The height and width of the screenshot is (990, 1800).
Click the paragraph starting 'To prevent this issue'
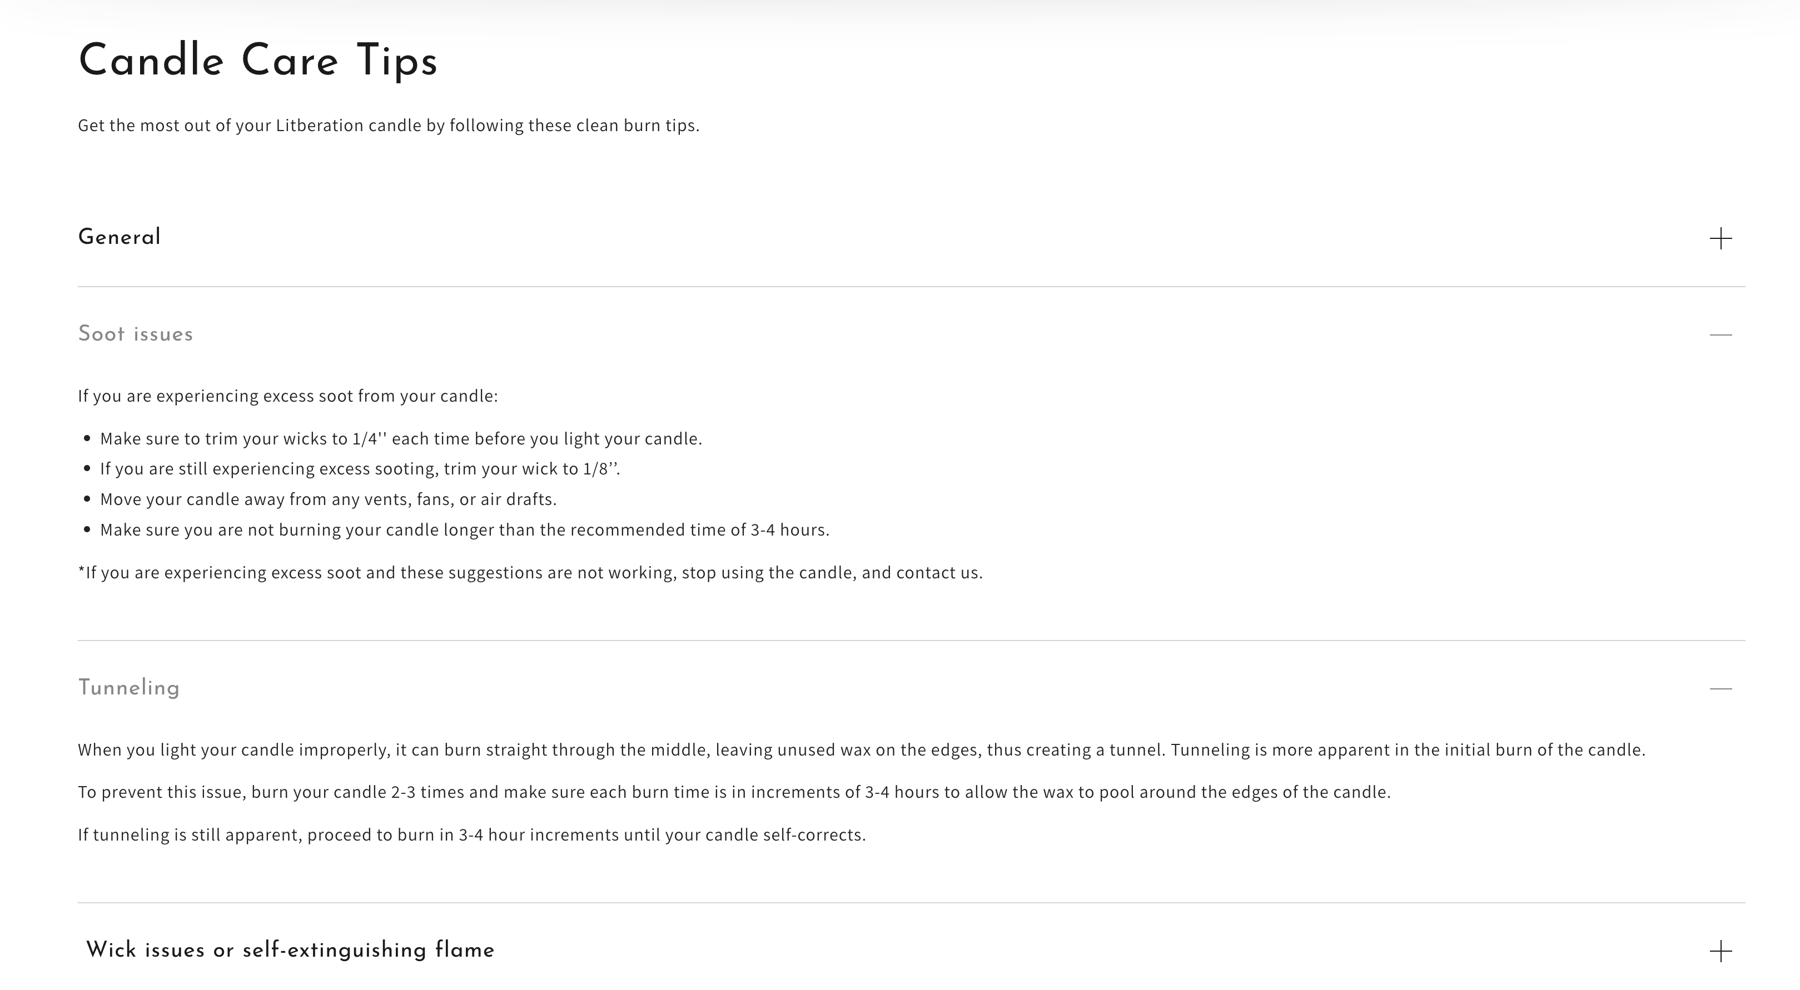point(734,792)
